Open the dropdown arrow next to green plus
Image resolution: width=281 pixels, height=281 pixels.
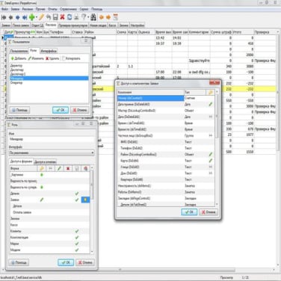(37, 17)
